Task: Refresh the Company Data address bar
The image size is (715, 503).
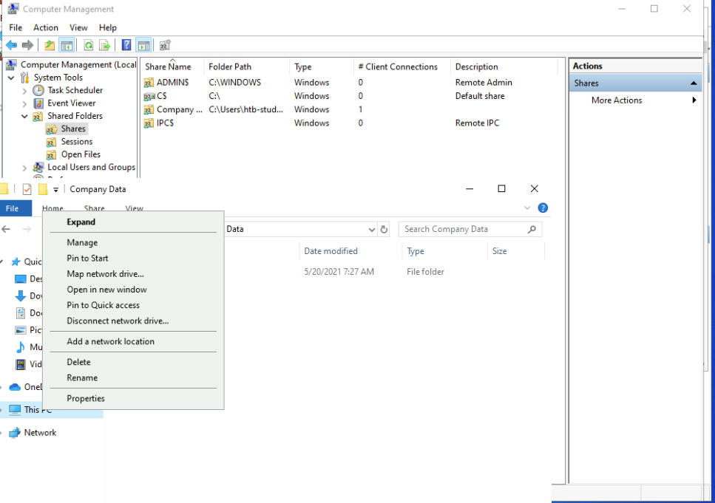Action: click(x=384, y=229)
